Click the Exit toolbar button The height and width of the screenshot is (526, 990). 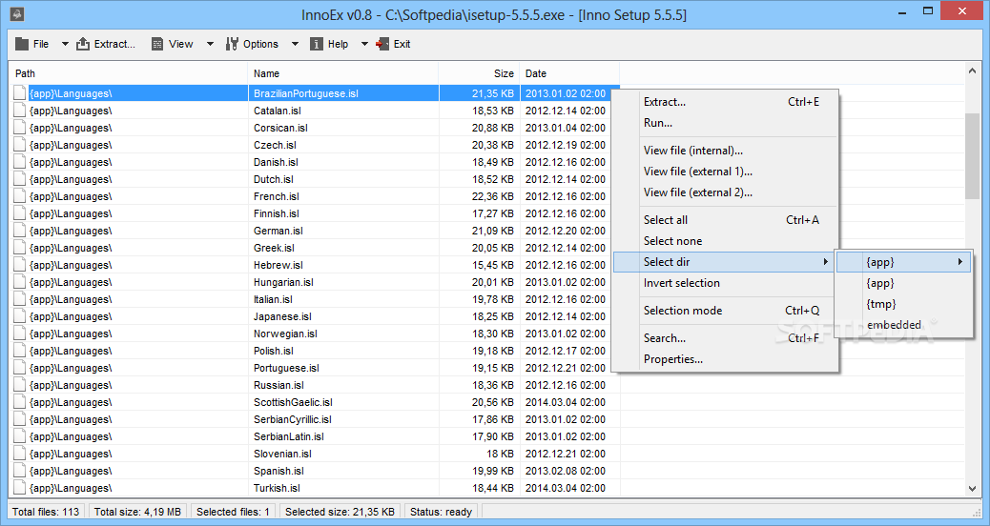393,44
